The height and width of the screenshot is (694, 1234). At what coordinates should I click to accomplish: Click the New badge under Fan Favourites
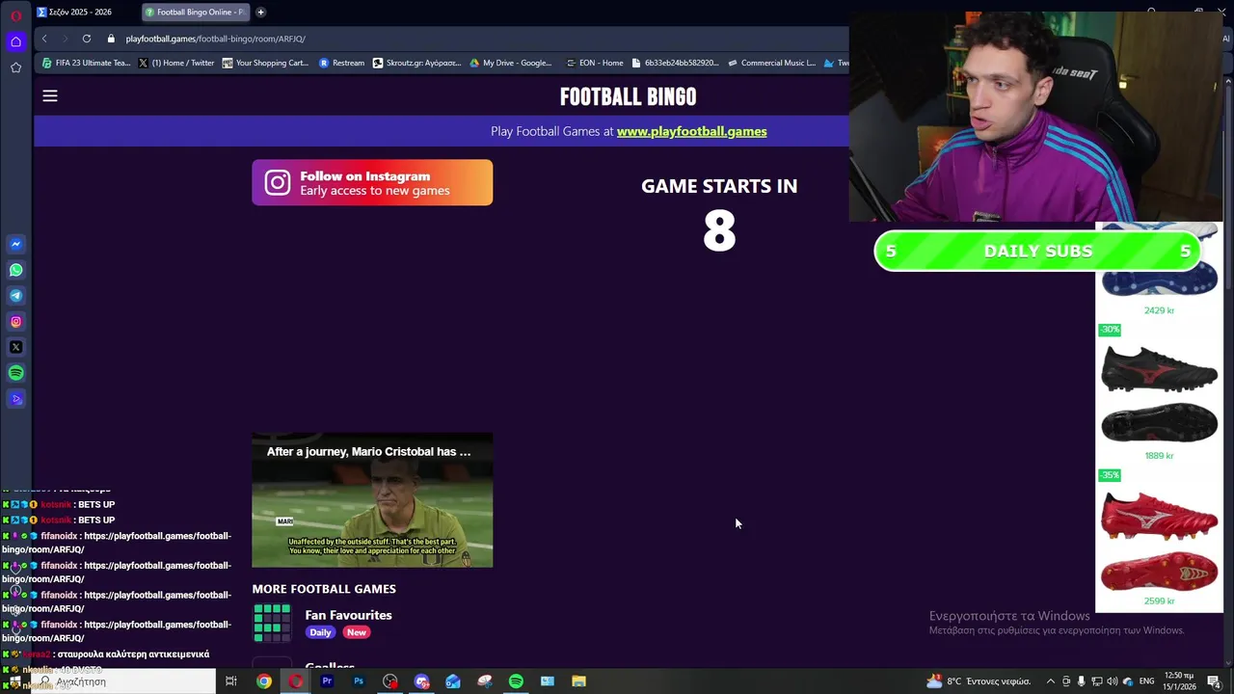(x=357, y=632)
